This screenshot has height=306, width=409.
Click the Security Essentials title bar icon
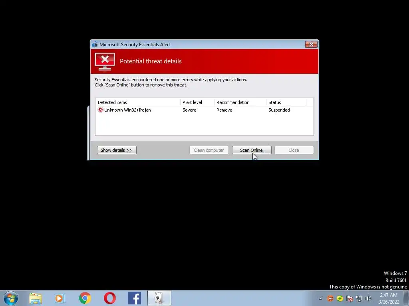coord(95,45)
